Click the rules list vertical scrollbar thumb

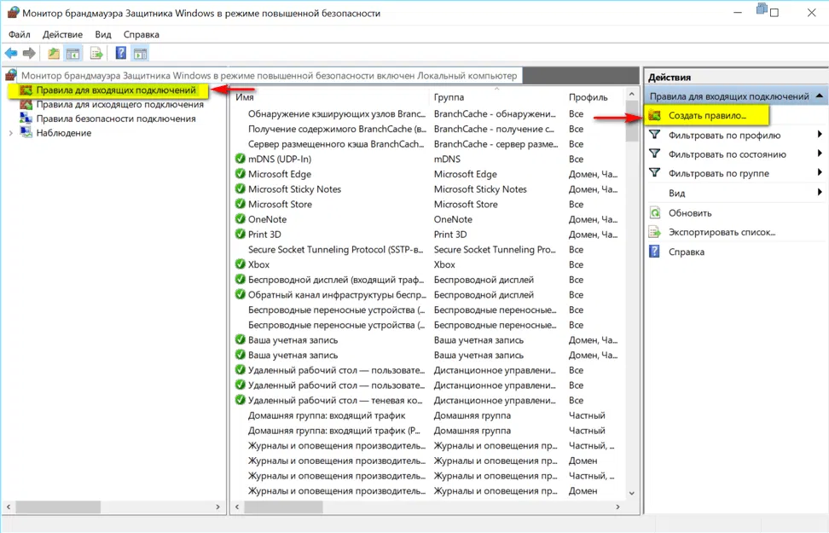click(632, 121)
